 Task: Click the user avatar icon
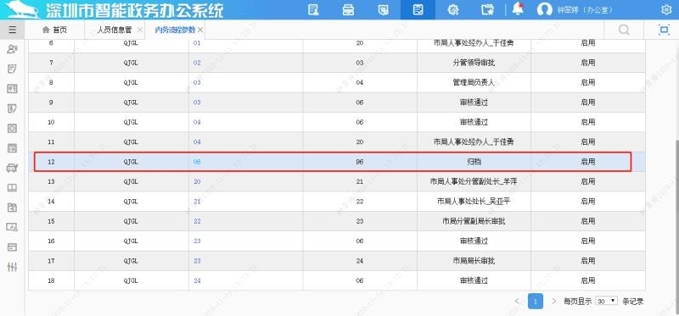click(544, 10)
